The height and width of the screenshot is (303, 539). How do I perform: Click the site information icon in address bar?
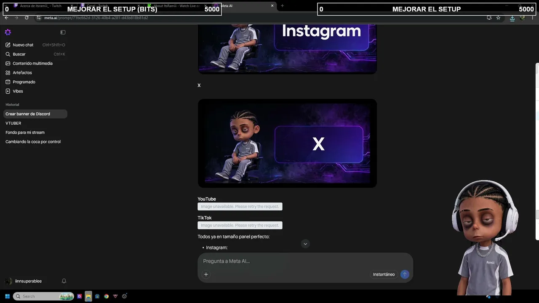click(x=39, y=18)
